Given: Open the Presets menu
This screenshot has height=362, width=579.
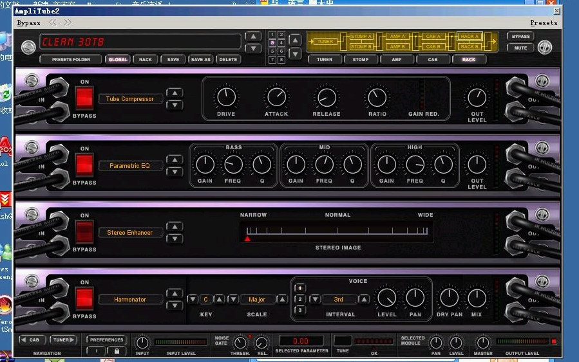Looking at the screenshot, I should pyautogui.click(x=544, y=23).
